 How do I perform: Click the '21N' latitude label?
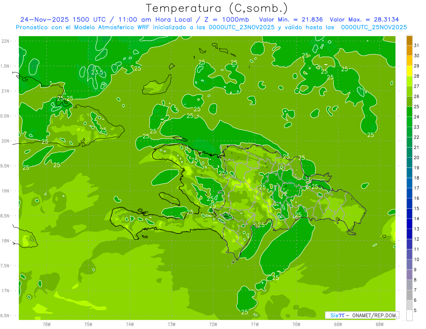tap(5, 91)
